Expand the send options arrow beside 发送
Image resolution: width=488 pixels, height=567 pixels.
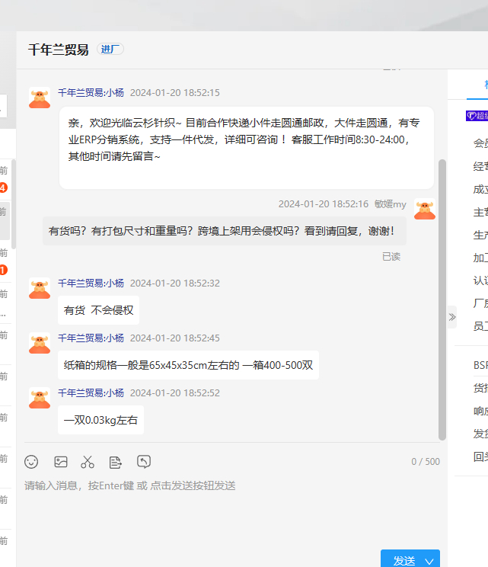429,561
